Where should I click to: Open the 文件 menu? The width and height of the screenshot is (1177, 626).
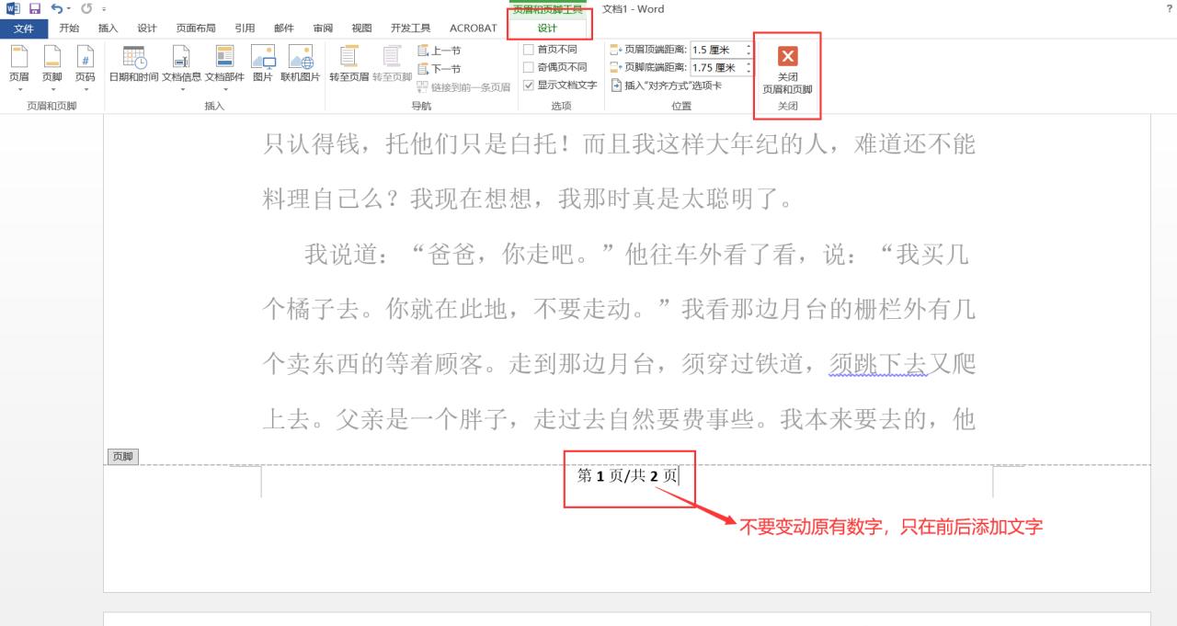tap(24, 28)
